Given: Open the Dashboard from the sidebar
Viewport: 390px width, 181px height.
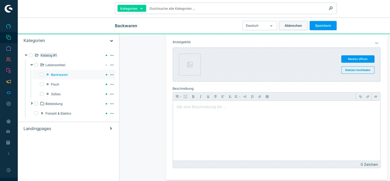Looking at the screenshot, I should (x=9, y=26).
